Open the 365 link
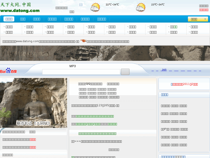 164,70
